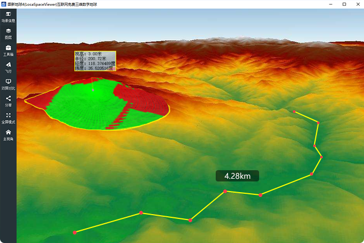Viewport: 364px width, 243px height.
Task: Return to 主视角 home view
Action: click(8, 134)
